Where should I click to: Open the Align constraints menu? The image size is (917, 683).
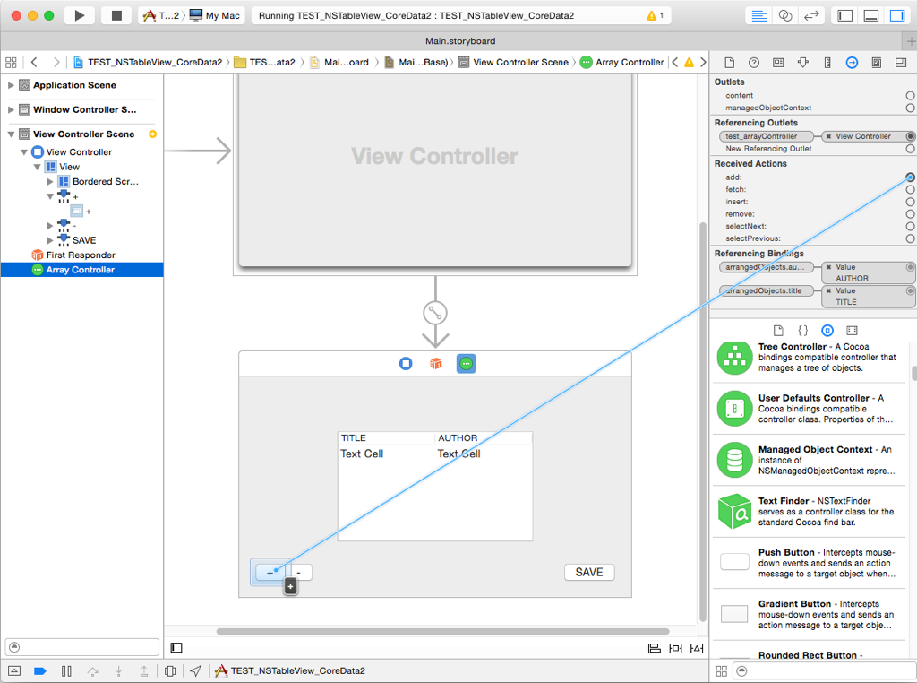click(x=655, y=648)
